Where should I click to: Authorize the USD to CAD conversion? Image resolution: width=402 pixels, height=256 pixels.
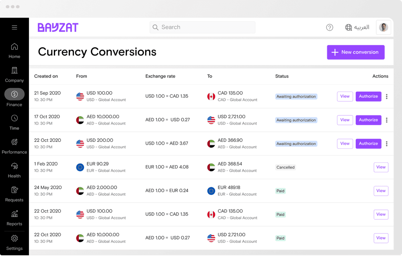(368, 96)
